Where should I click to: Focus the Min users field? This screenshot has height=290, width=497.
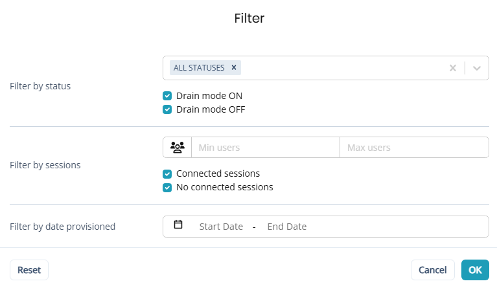[x=265, y=148]
